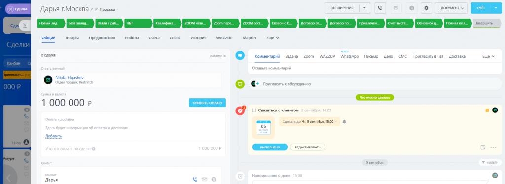505x184 pixels.
Task: Click the Оставьте комментарий field
Action: coord(375,68)
